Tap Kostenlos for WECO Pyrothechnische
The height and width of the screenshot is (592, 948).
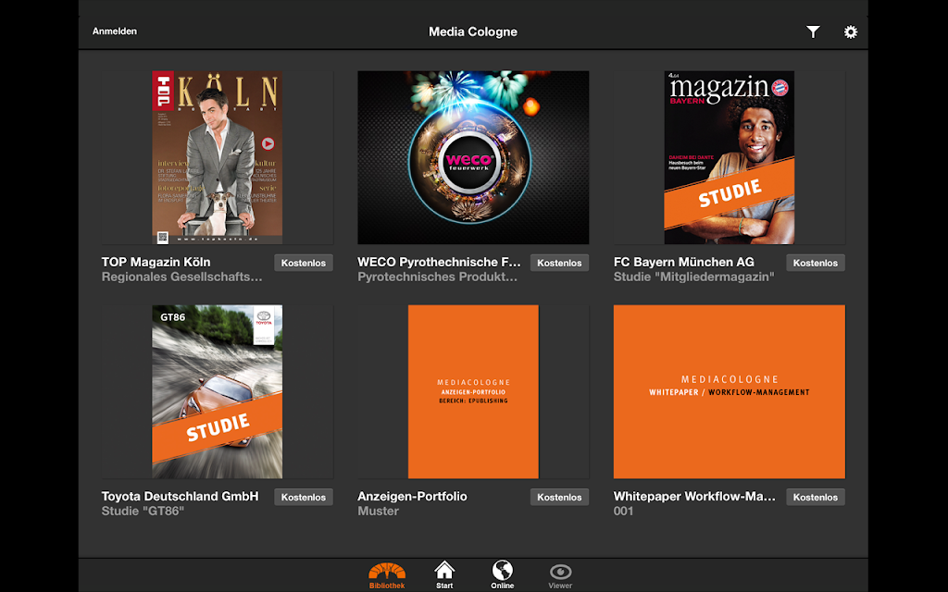click(x=559, y=263)
